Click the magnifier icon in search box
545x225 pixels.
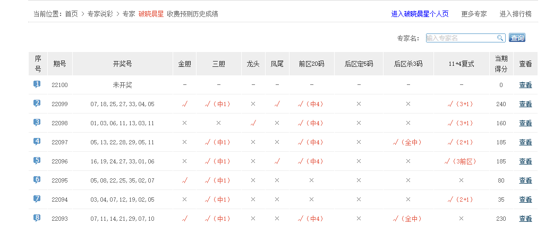[500, 38]
